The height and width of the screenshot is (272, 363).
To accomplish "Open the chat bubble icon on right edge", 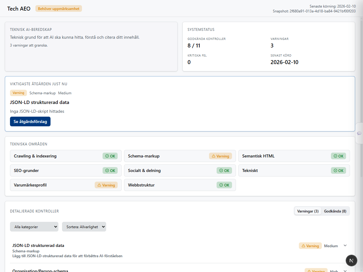I will tap(359, 133).
